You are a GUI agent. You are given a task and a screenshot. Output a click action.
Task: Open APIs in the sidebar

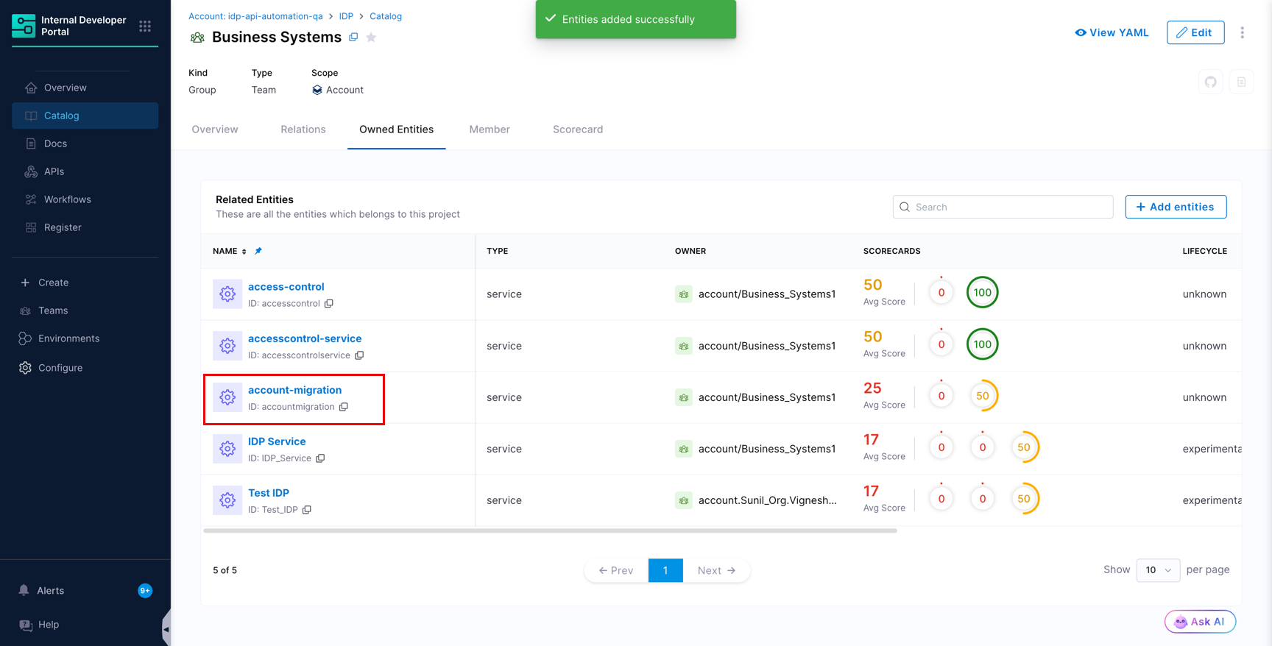[x=85, y=171]
